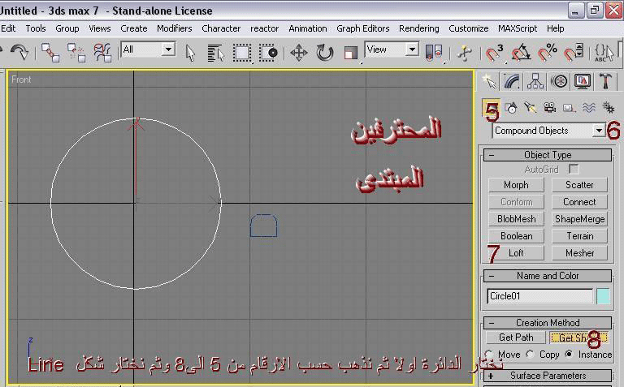Select the Lights category icon
Image resolution: width=624 pixels, height=387 pixels.
click(x=530, y=108)
